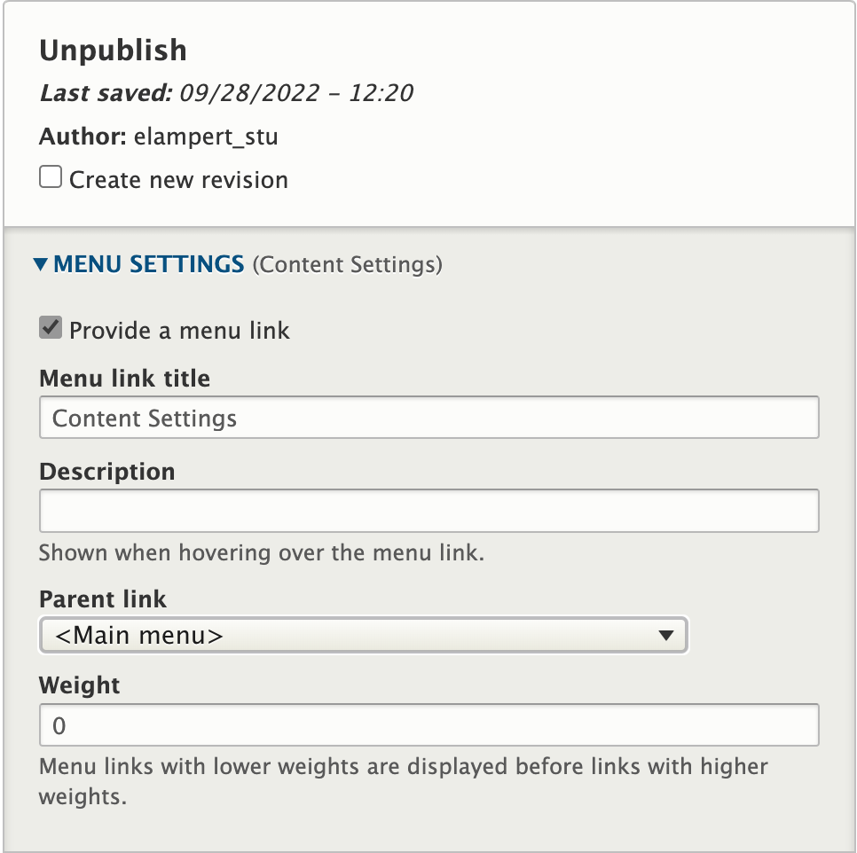
Task: Click the Menu link title label
Action: [x=124, y=379]
